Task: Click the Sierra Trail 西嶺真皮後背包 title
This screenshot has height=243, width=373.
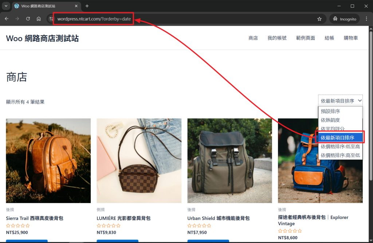Action: click(35, 218)
